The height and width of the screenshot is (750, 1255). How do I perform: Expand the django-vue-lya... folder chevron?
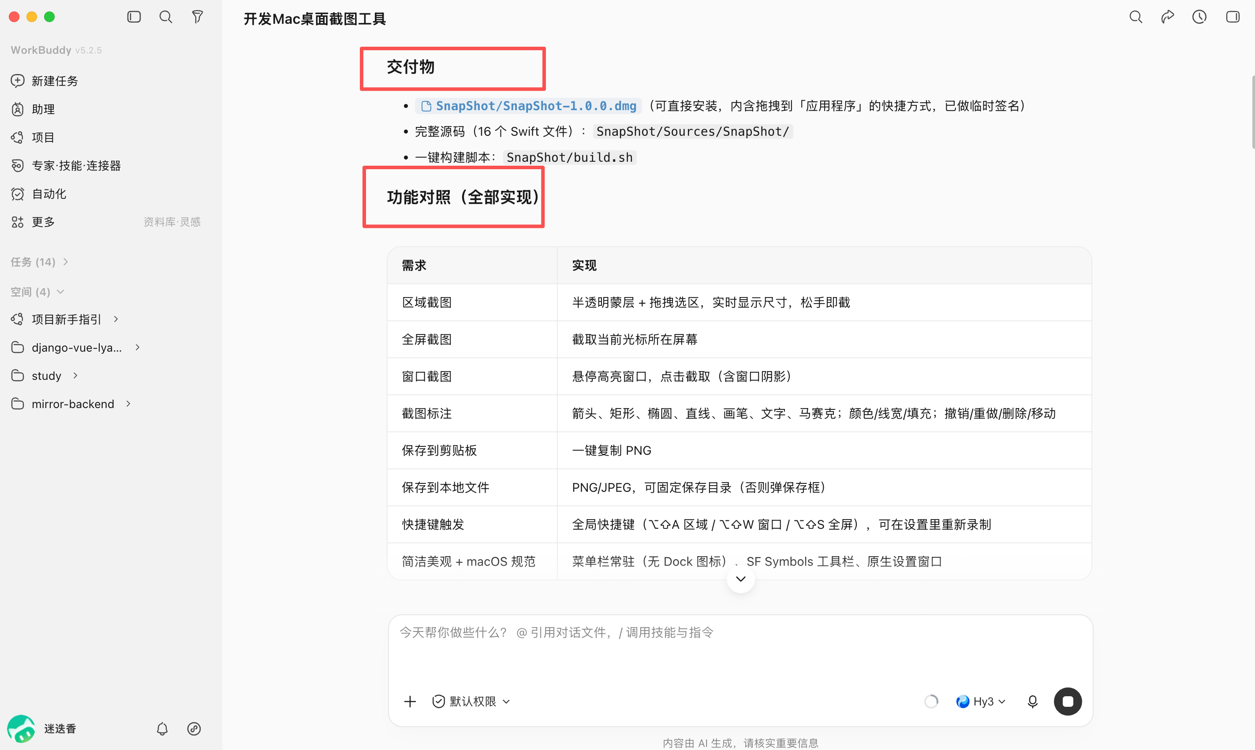pyautogui.click(x=137, y=347)
